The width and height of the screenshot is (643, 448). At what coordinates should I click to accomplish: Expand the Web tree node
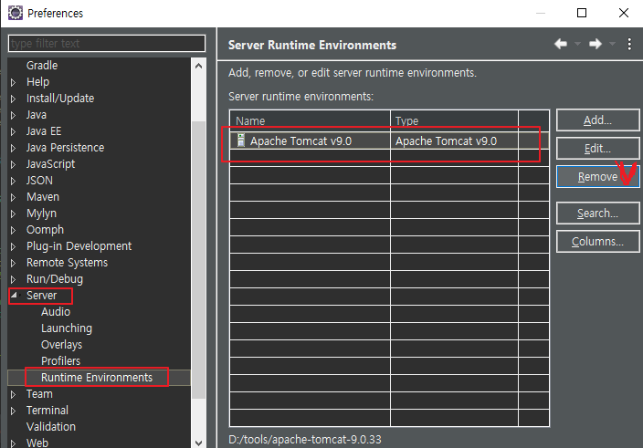coord(13,443)
